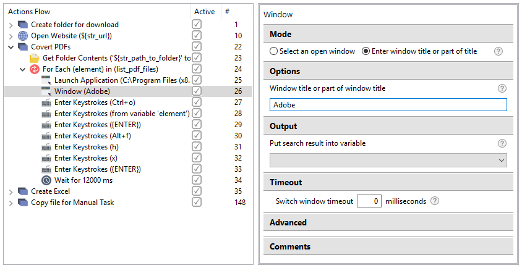
Task: Open the Comments section header
Action: tap(388, 246)
